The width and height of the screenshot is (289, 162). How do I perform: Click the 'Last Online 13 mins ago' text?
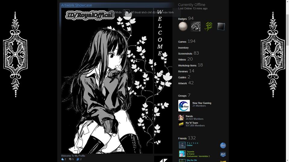point(193,8)
